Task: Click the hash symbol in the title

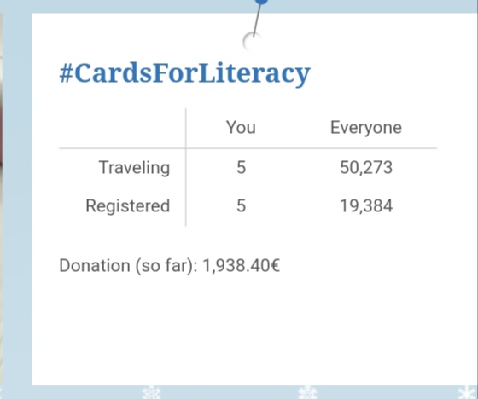Action: 66,73
